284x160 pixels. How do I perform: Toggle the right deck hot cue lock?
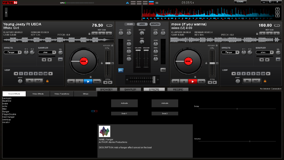pyautogui.click(x=257, y=34)
